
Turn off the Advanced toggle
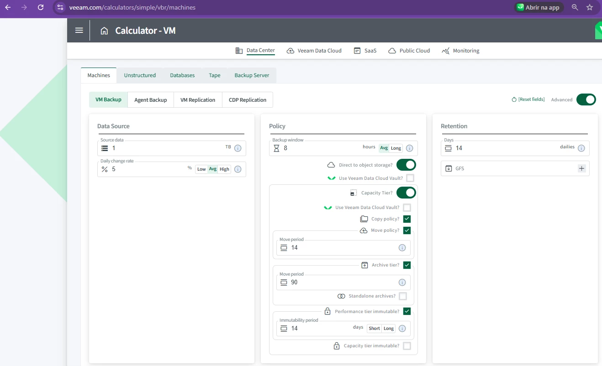[x=586, y=99]
